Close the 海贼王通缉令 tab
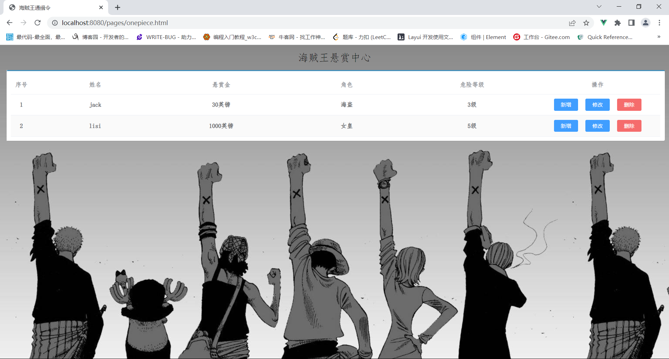Image resolution: width=669 pixels, height=359 pixels. coord(101,7)
